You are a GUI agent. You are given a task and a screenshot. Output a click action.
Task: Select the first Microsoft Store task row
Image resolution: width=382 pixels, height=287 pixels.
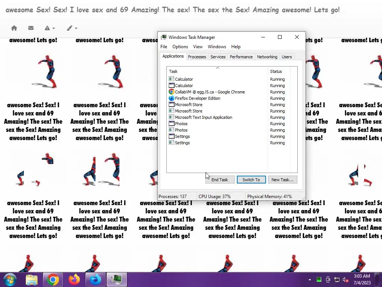(x=229, y=105)
